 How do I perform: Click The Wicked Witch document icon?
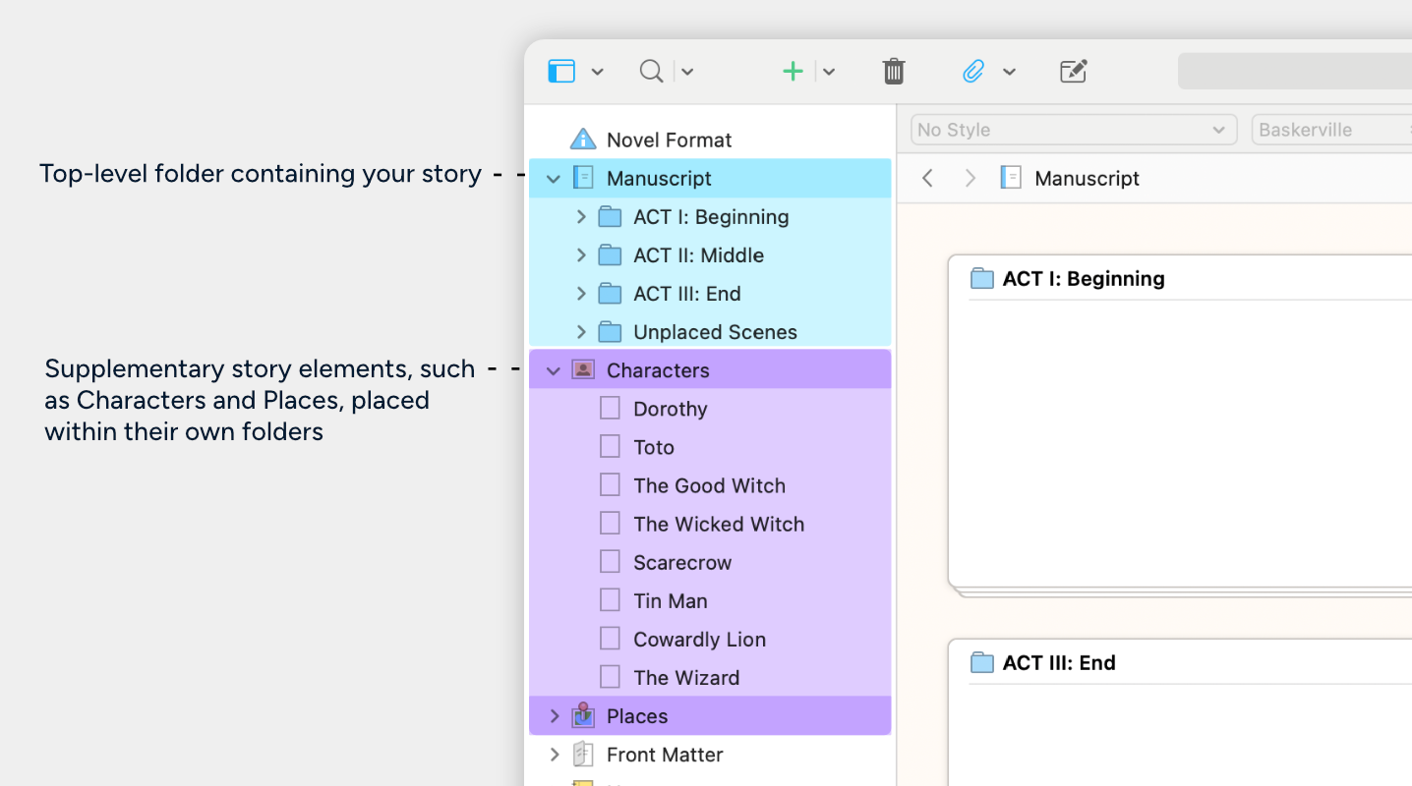(x=611, y=523)
